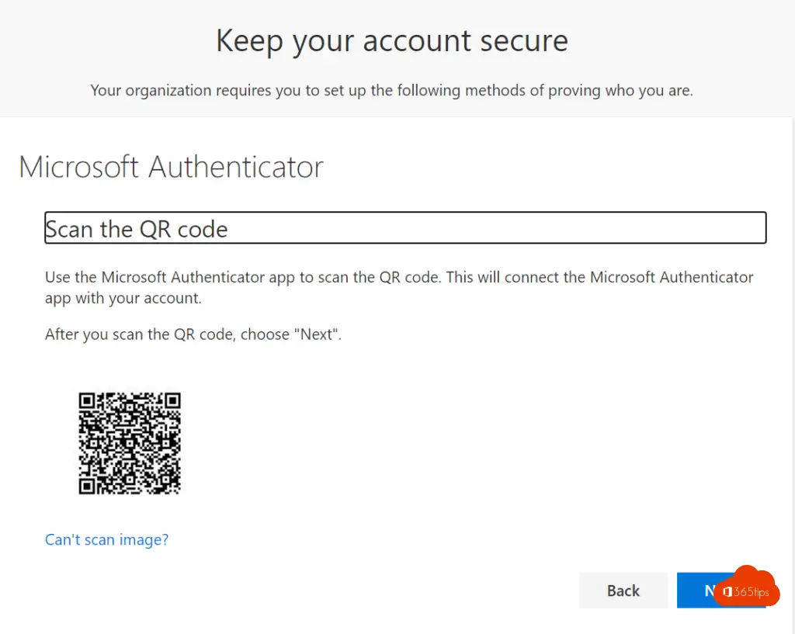Open the "Can't scan image?" link
This screenshot has width=795, height=634.
[x=106, y=539]
